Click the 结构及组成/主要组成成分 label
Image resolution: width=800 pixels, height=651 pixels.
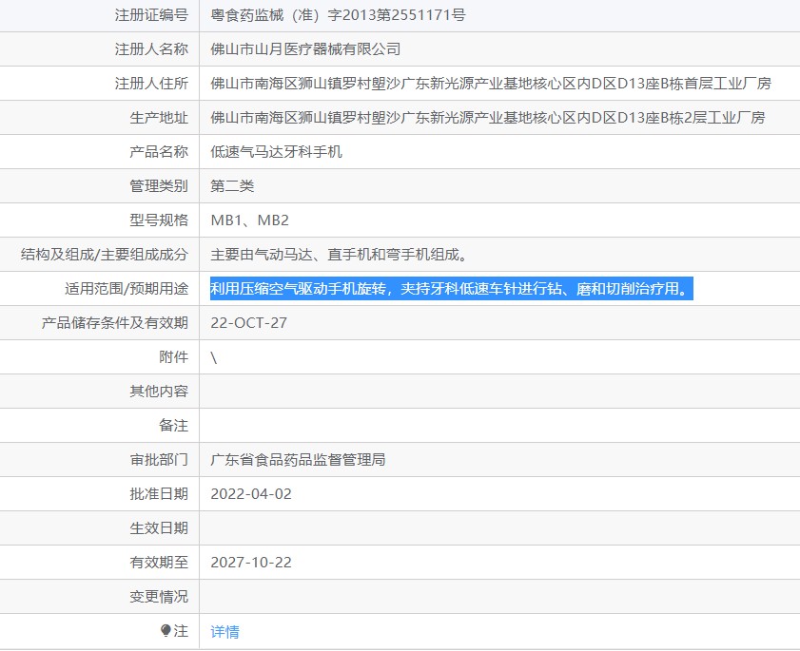105,255
